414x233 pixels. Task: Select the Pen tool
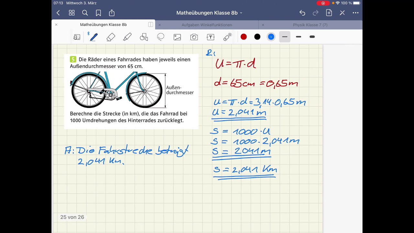pyautogui.click(x=94, y=37)
